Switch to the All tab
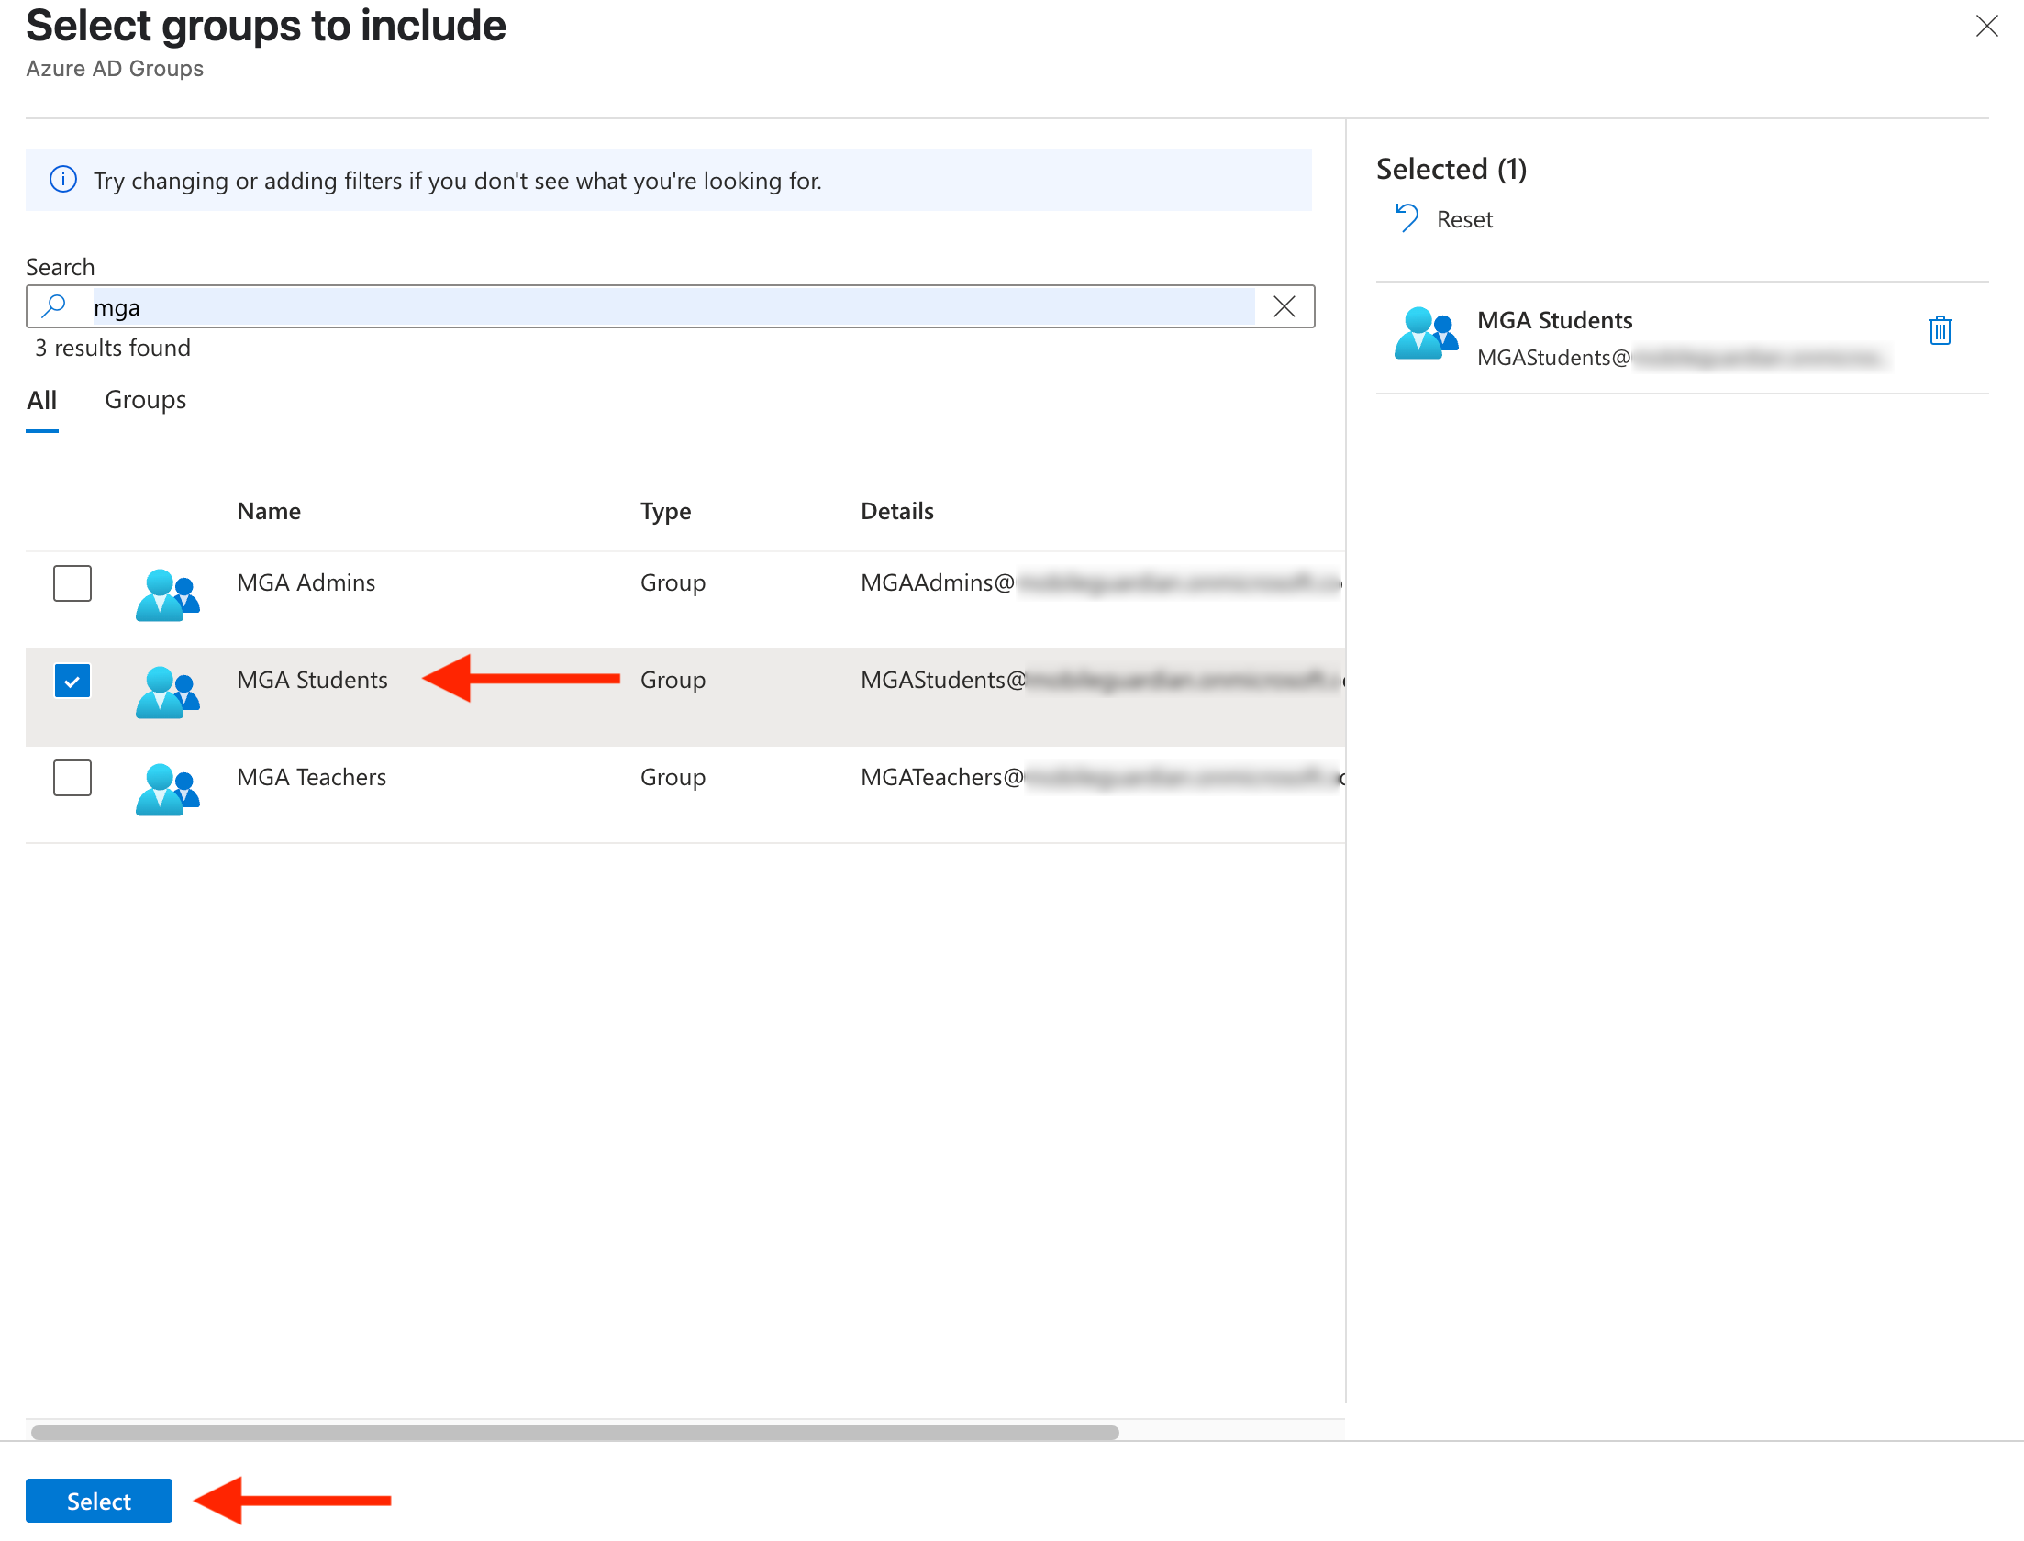This screenshot has width=2024, height=1541. [x=42, y=400]
